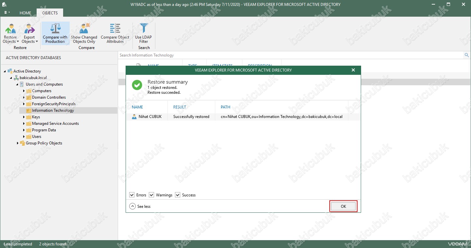Click the Successfully restored result cell

(191, 117)
